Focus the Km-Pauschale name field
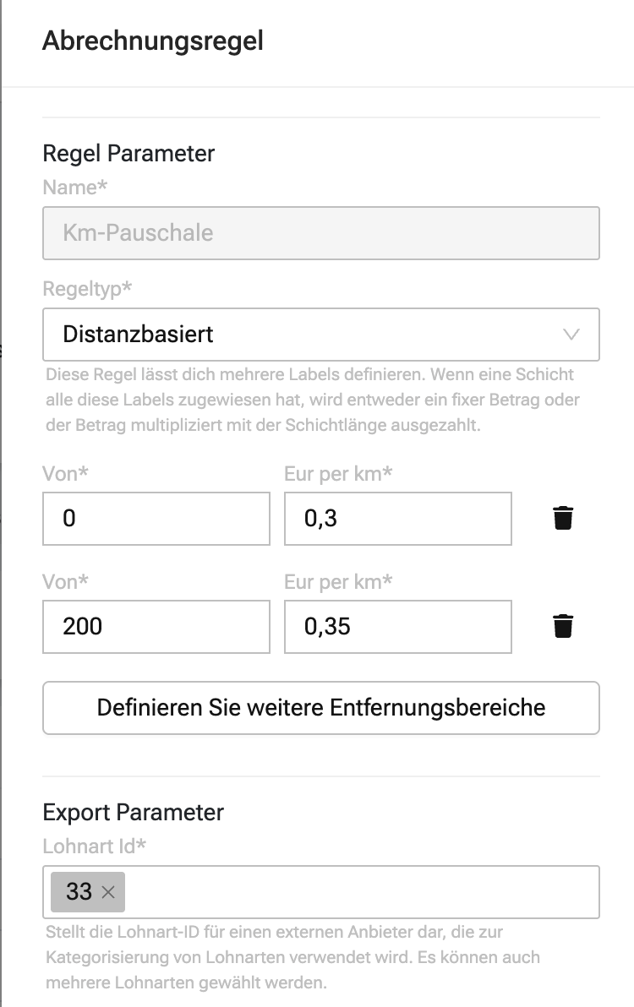Screen dimensions: 634x1007 tap(321, 233)
